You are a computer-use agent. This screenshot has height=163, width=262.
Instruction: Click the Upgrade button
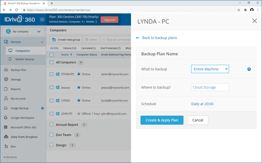(109, 20)
